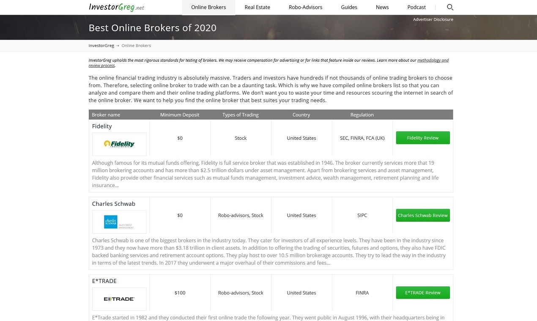This screenshot has height=321, width=537.
Task: Open the Real Estate menu item
Action: click(257, 7)
